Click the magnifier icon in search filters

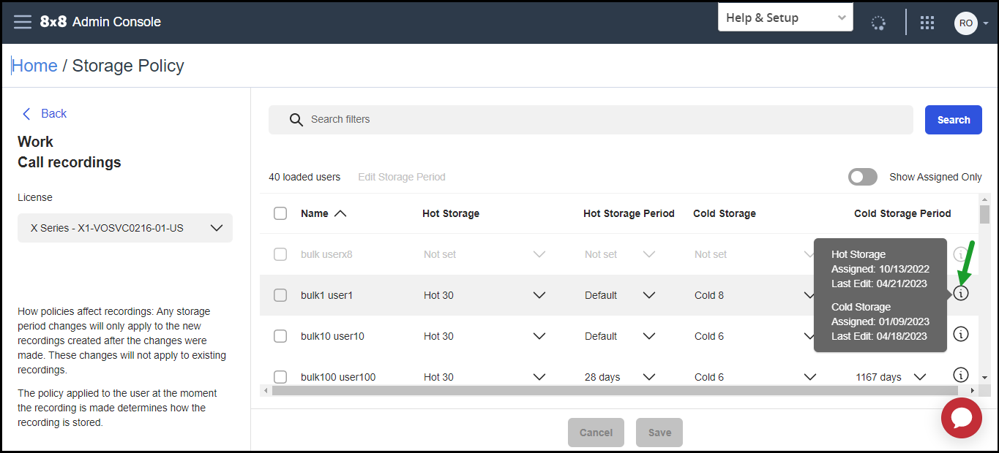296,120
